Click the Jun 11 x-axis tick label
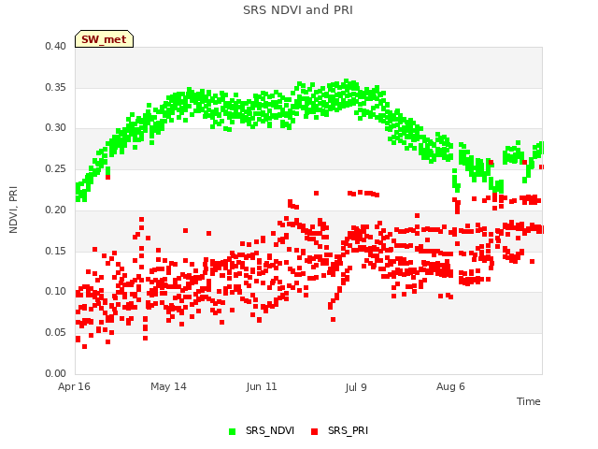This screenshot has height=449, width=598. tap(262, 386)
